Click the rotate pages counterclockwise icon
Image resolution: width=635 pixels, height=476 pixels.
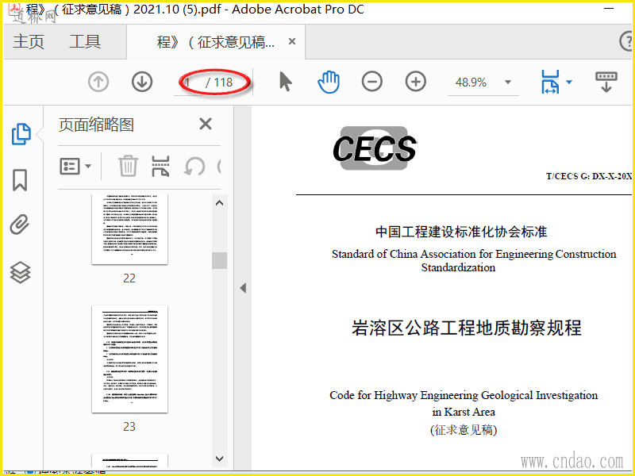pos(194,167)
